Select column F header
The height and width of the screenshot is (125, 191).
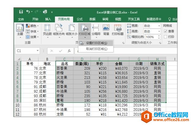(x=118, y=59)
